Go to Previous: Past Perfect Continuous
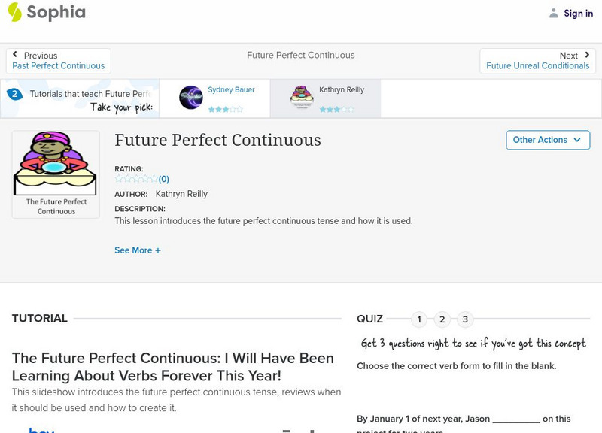602x433 pixels. point(58,61)
